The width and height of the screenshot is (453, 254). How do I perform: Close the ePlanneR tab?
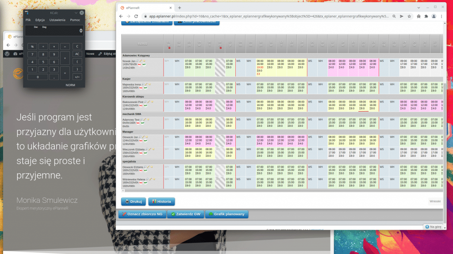pyautogui.click(x=170, y=8)
